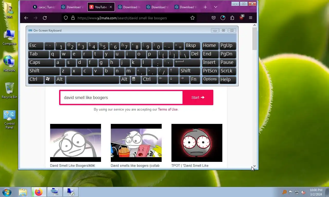Click the david smell like boogers search field
The image size is (329, 197).
(121, 97)
